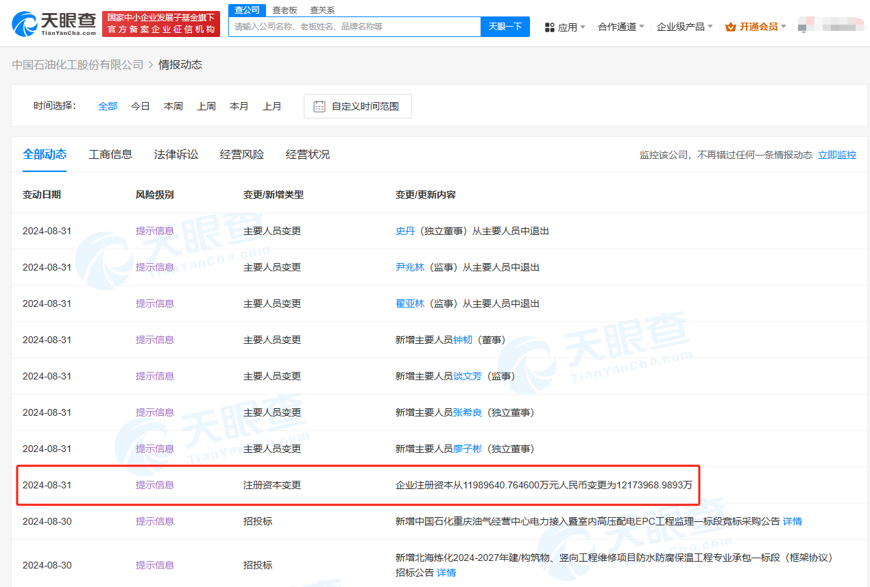Viewport: 870px width, 587px height.
Task: Open 自定义时间范围 date picker
Action: pyautogui.click(x=358, y=106)
